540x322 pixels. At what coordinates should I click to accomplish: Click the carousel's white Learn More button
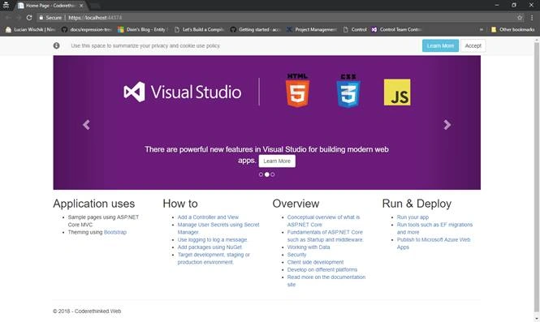277,161
